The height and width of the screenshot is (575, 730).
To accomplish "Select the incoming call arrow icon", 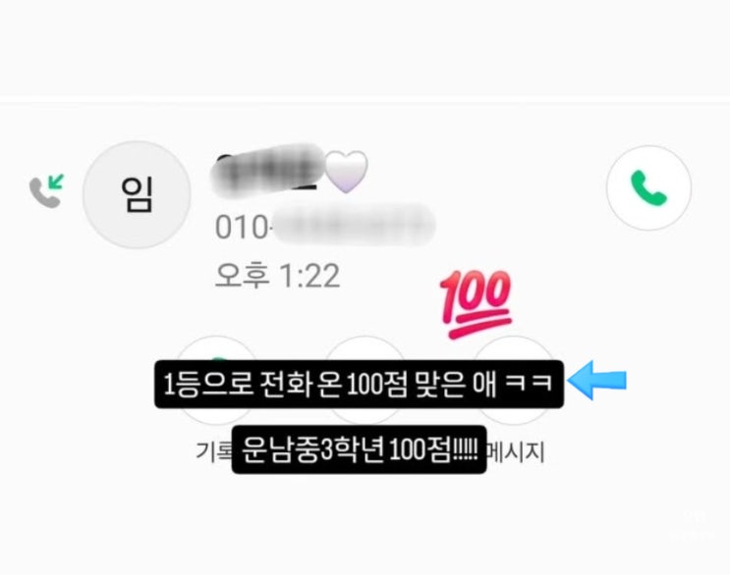I will [x=45, y=190].
